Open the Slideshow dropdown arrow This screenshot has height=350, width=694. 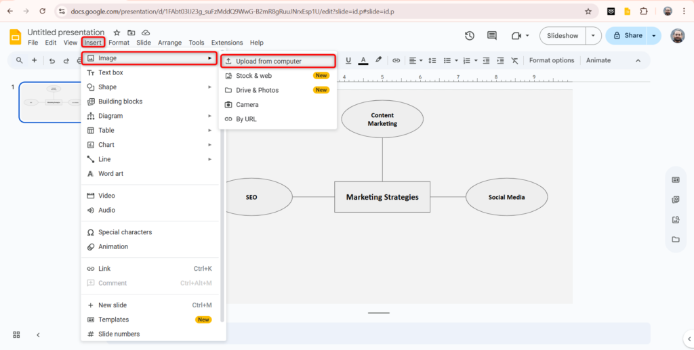click(593, 36)
